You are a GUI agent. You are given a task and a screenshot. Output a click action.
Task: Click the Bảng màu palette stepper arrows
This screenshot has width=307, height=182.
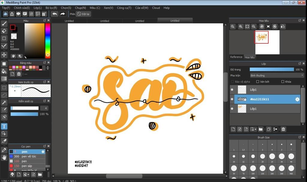tap(48, 68)
